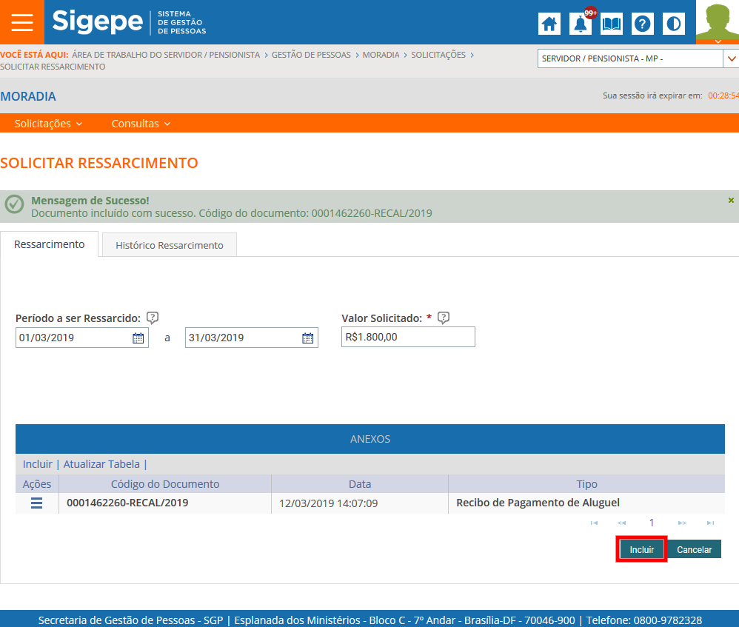Go to last page of attachments
The image size is (739, 627).
(x=710, y=523)
